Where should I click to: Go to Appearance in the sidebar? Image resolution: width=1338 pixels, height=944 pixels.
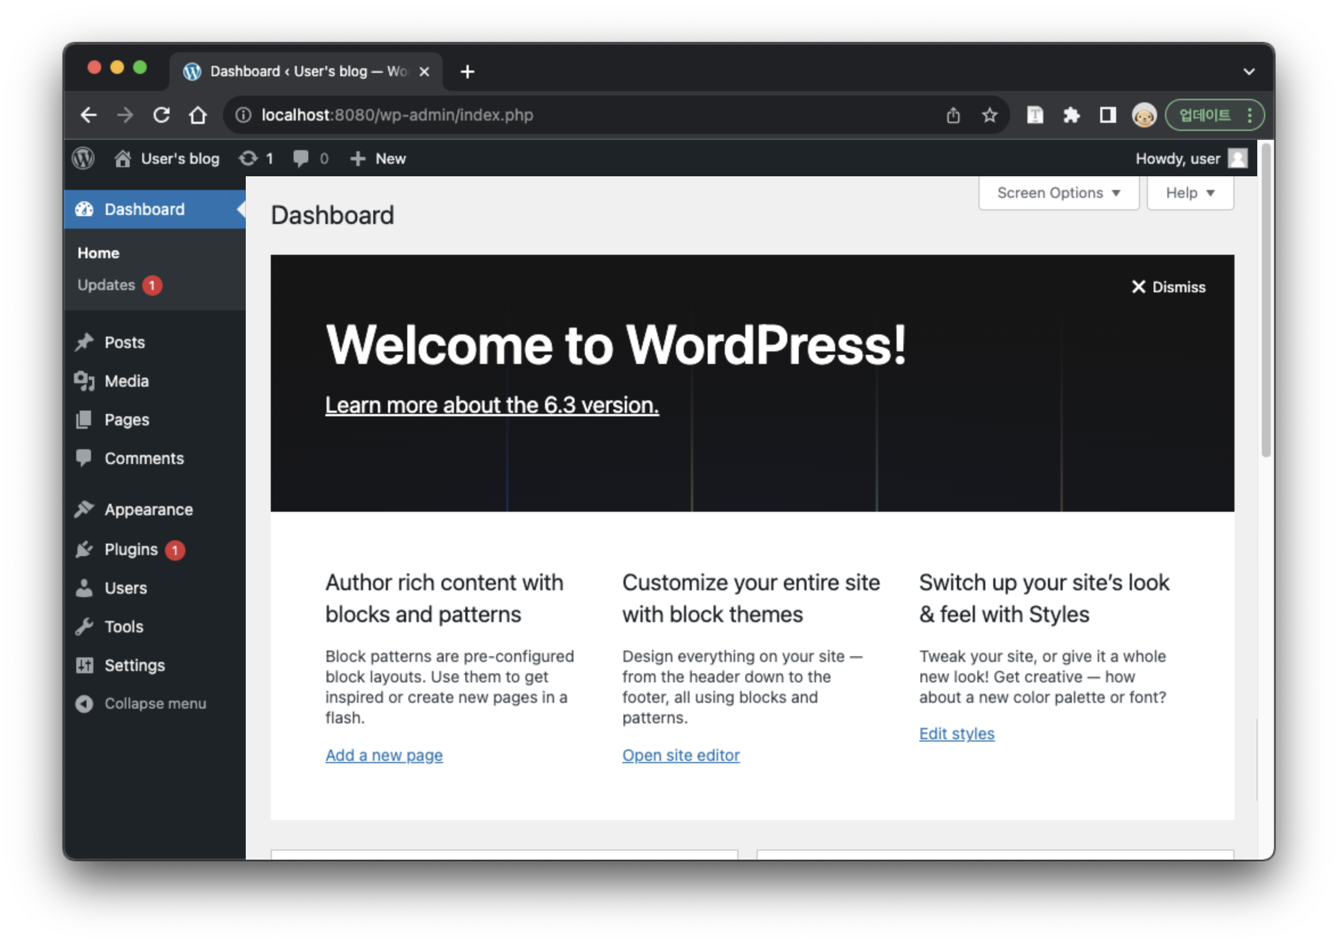(148, 510)
